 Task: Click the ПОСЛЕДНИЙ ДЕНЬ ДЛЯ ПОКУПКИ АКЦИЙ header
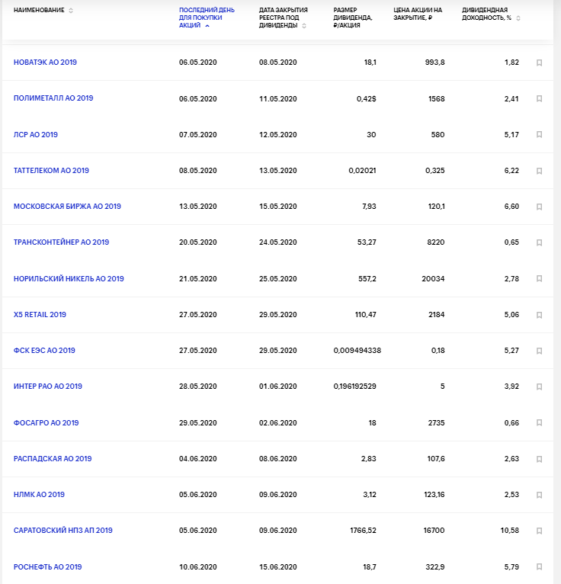tap(207, 18)
